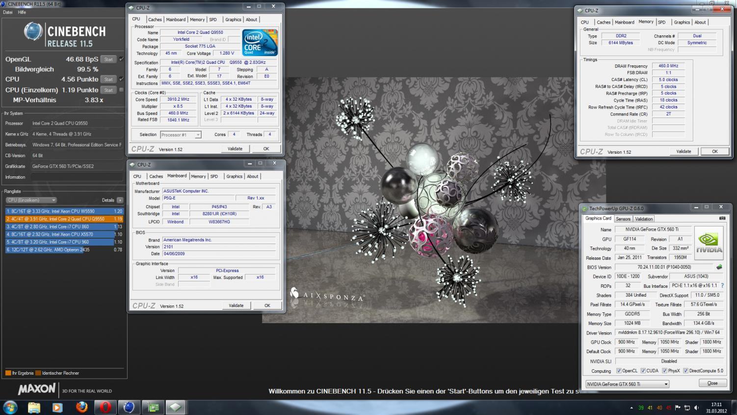This screenshot has width=737, height=415.
Task: Click the Action Center flag tray icon
Action: [x=678, y=408]
